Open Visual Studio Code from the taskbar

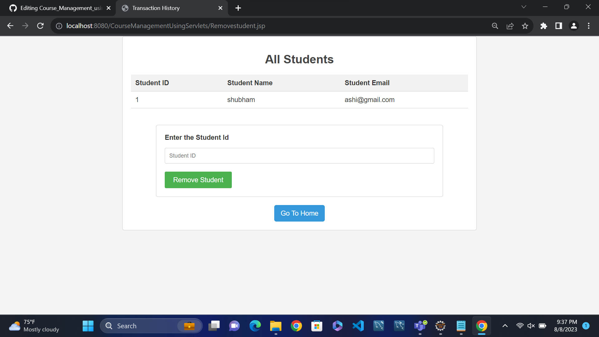[358, 326]
